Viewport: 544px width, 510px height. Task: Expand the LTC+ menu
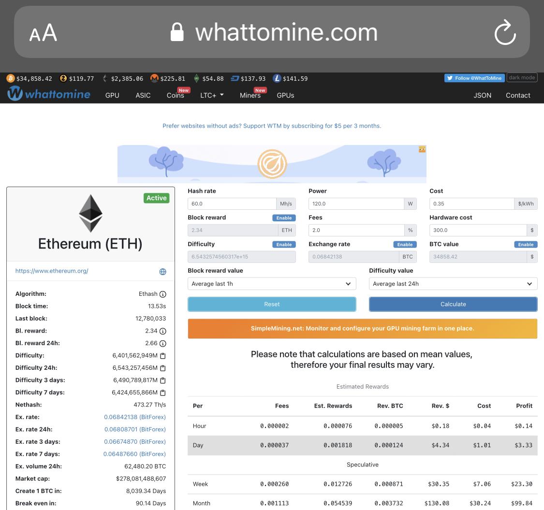212,95
